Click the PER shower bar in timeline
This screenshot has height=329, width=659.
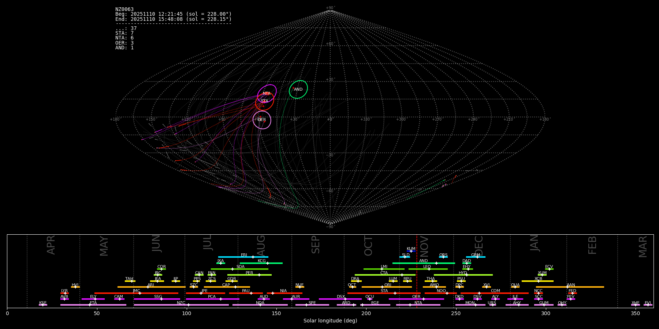[249, 275]
